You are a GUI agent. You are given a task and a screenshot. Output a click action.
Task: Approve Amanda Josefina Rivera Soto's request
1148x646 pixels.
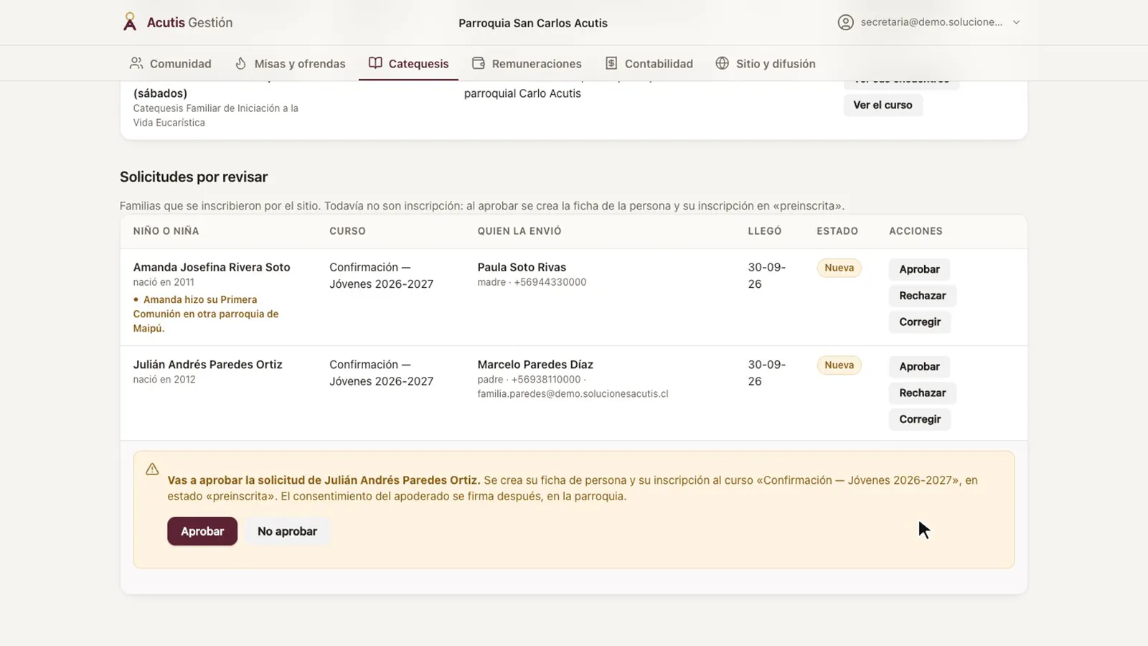pyautogui.click(x=919, y=269)
